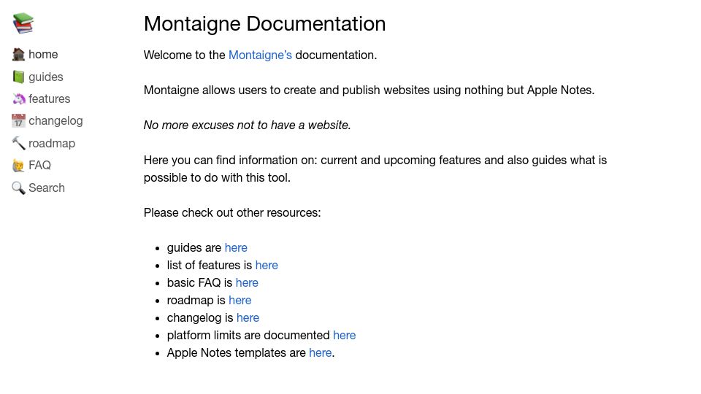Click 'here' link after 'list of features is'
Image resolution: width=701 pixels, height=394 pixels.
pos(267,265)
